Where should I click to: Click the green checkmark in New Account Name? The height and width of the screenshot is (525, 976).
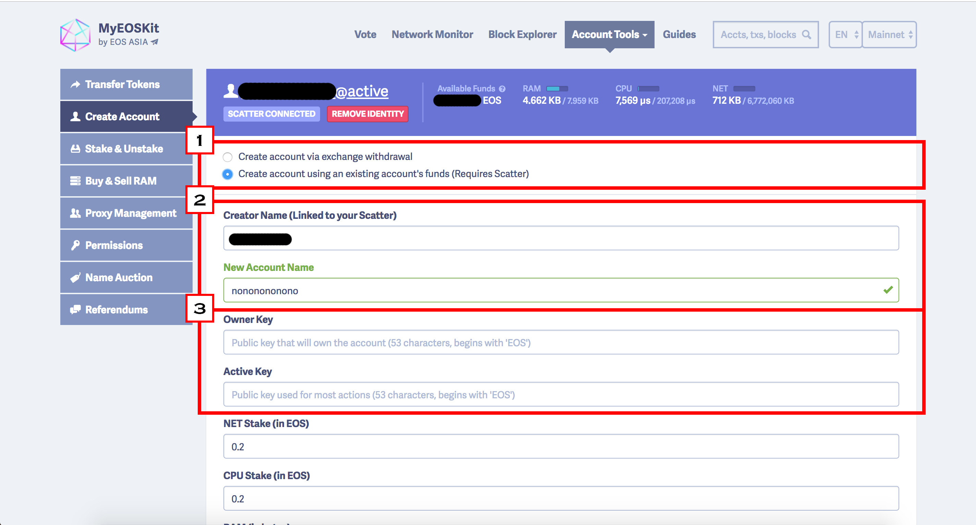point(888,290)
